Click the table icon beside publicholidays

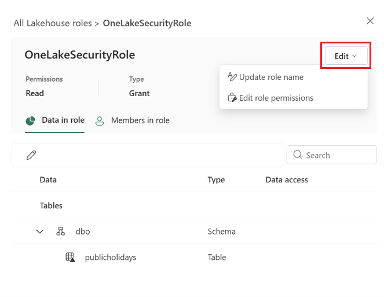pyautogui.click(x=70, y=257)
